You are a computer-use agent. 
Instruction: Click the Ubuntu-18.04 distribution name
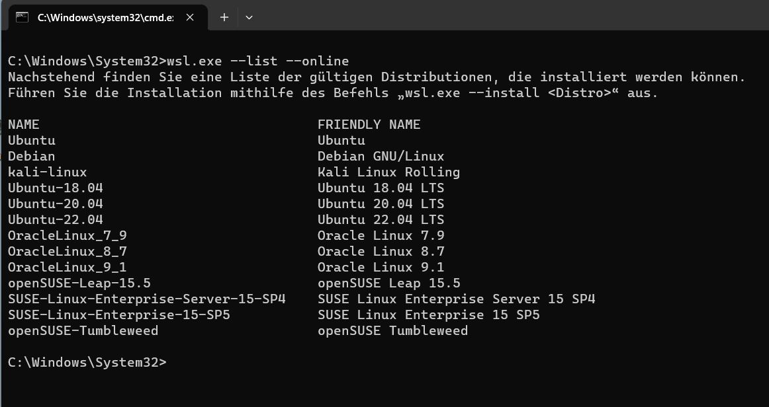point(56,188)
